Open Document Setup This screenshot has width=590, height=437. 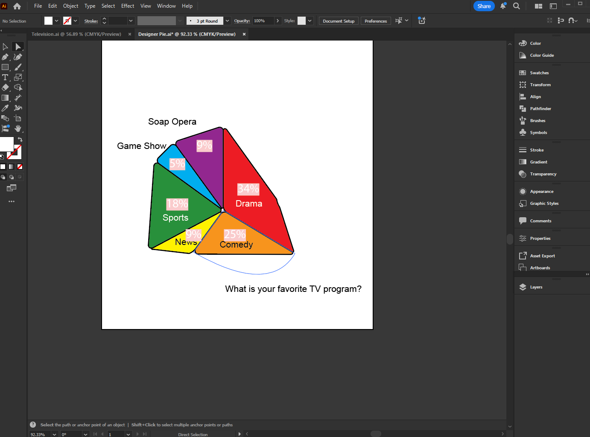coord(339,21)
